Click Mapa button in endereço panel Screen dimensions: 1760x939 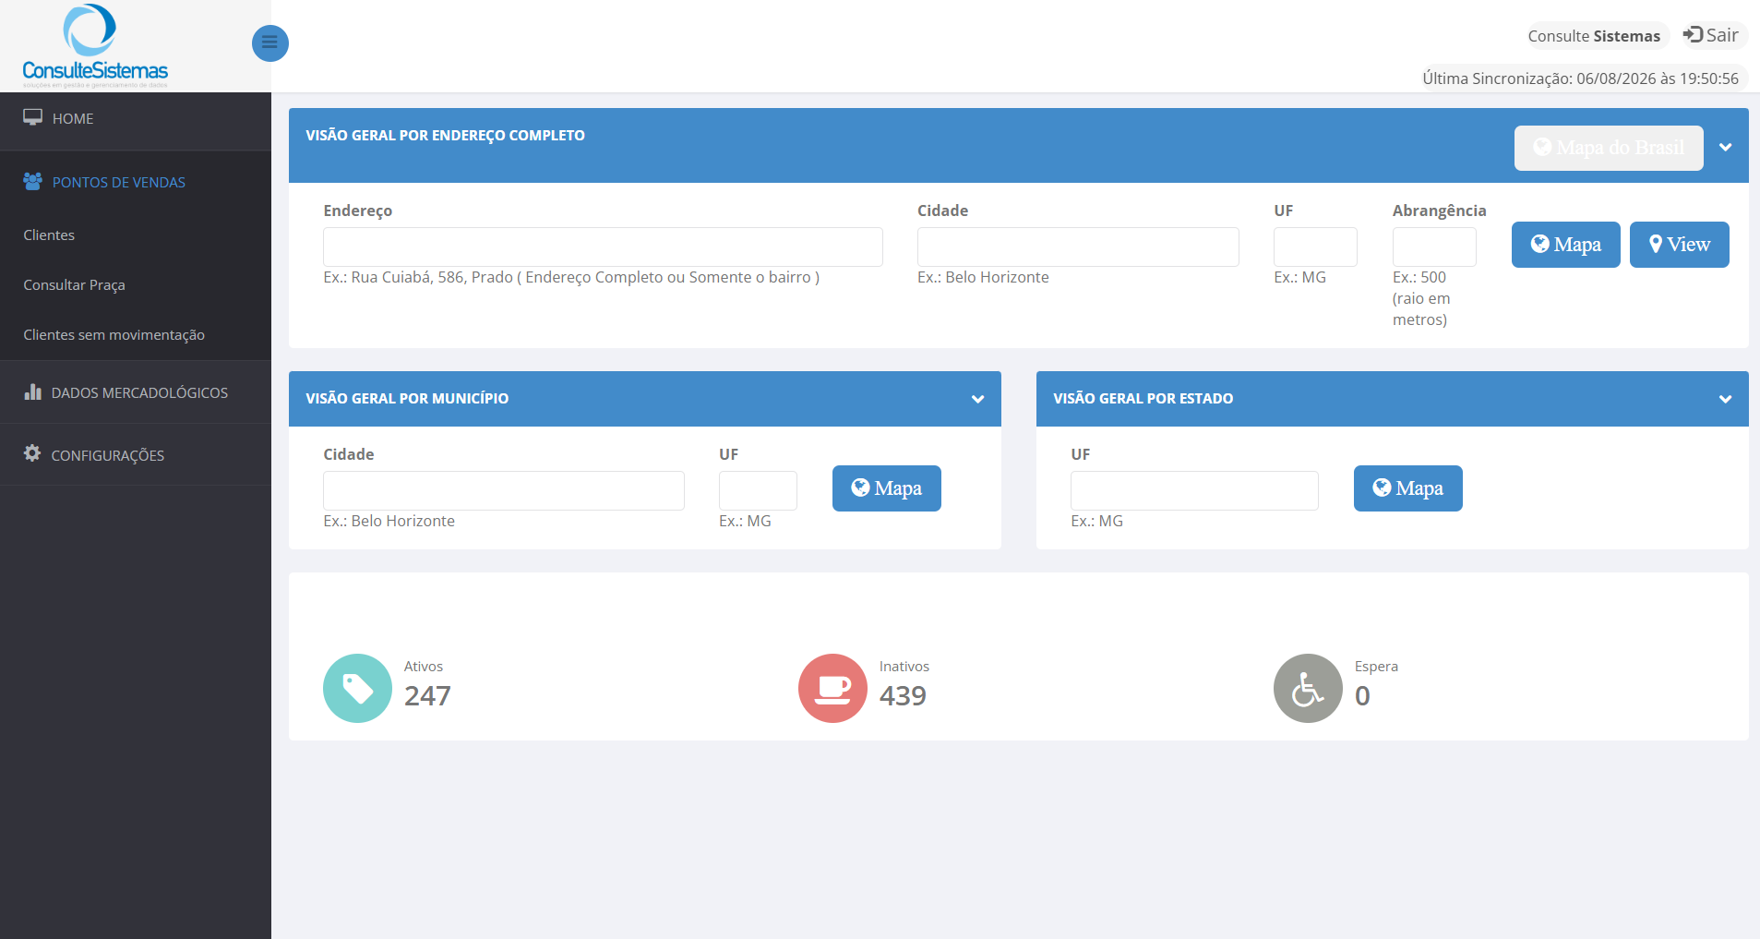[x=1565, y=245]
